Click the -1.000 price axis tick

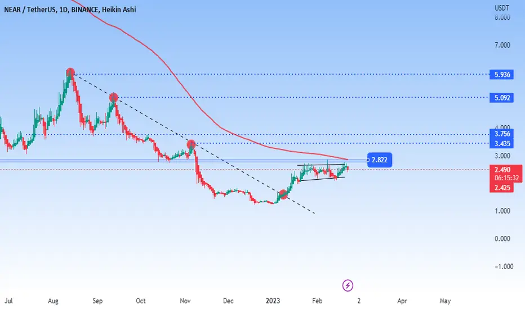click(x=504, y=266)
